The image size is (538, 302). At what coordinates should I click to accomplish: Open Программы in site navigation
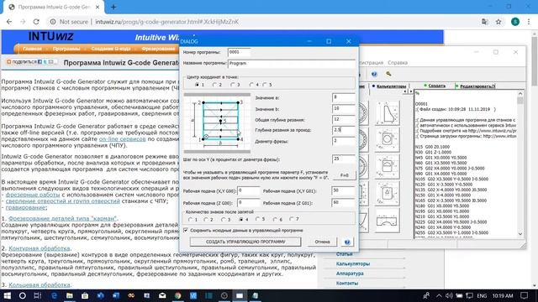pos(66,49)
